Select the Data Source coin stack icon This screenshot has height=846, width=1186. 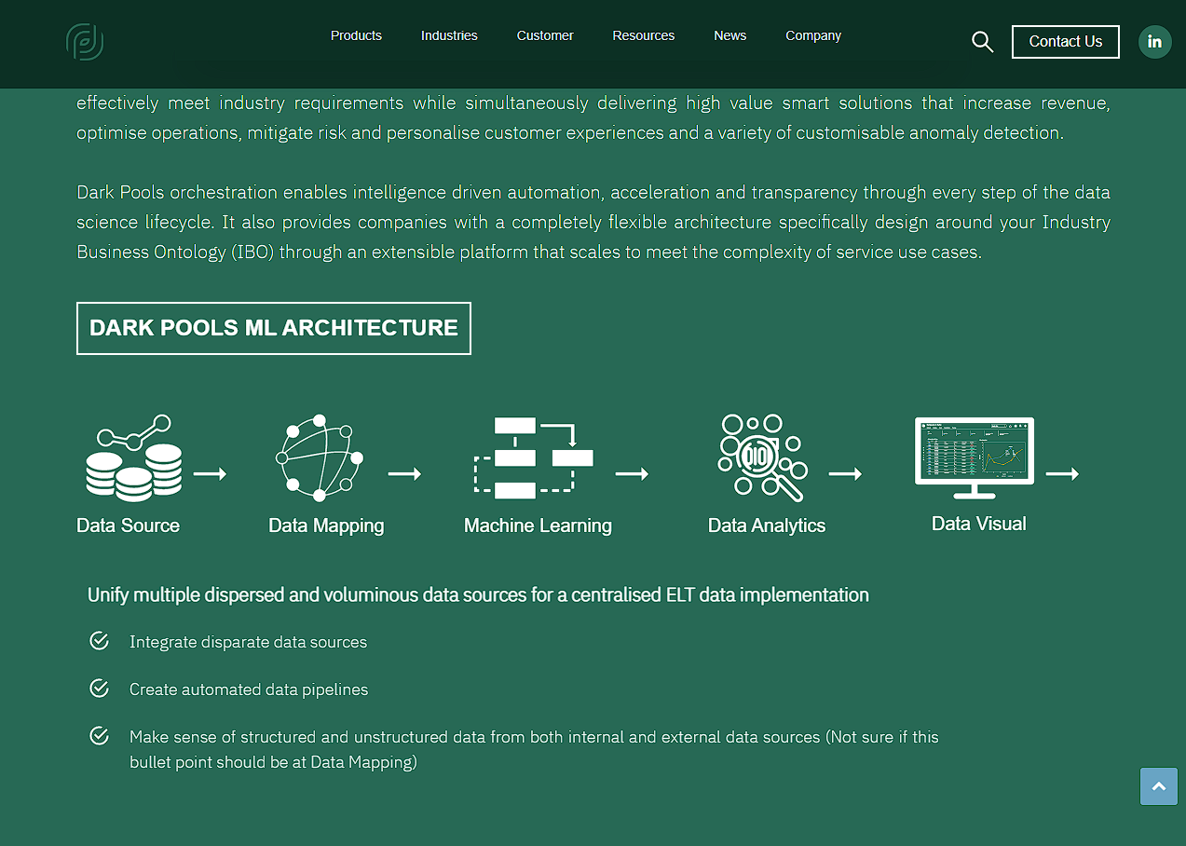(134, 457)
